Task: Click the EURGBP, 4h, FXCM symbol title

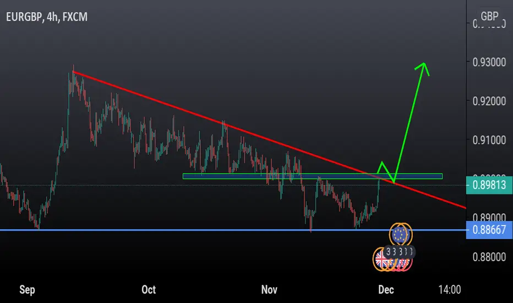Action: click(47, 17)
